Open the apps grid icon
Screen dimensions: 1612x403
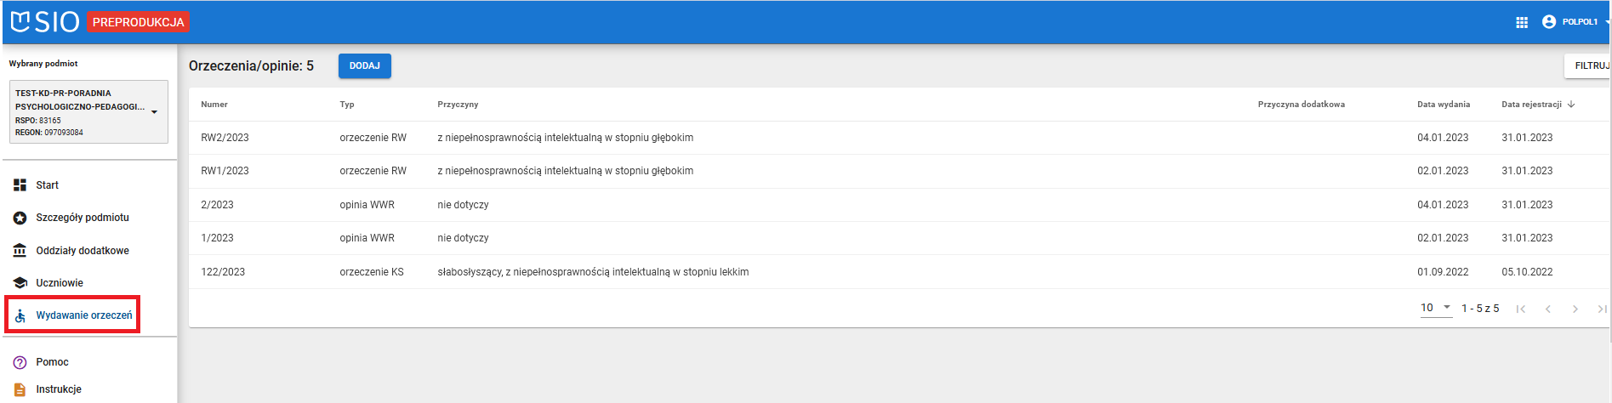[x=1522, y=22]
